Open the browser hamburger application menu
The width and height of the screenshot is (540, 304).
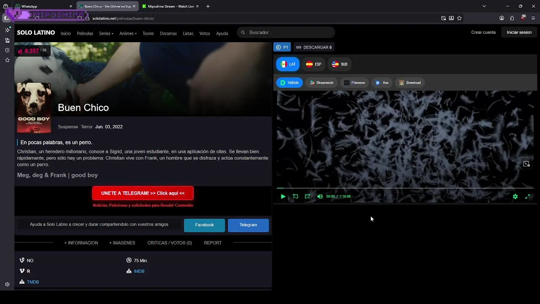(x=533, y=18)
